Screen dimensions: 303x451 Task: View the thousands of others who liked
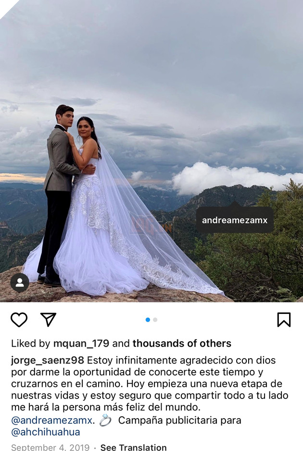pos(182,343)
